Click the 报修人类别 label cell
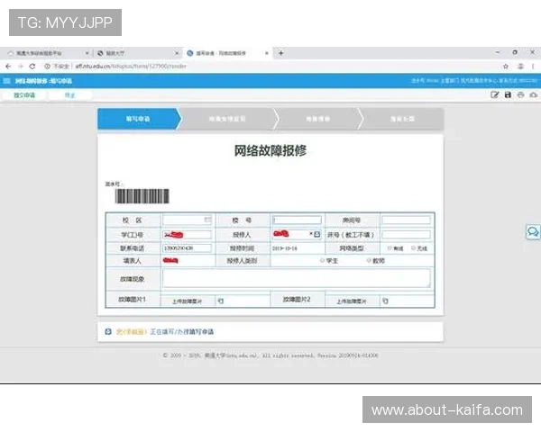541x432 pixels. 243,261
